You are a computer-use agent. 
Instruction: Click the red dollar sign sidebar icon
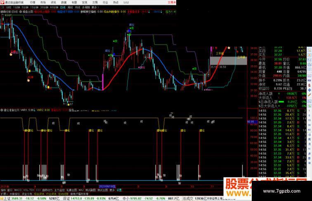pyautogui.click(x=310, y=85)
